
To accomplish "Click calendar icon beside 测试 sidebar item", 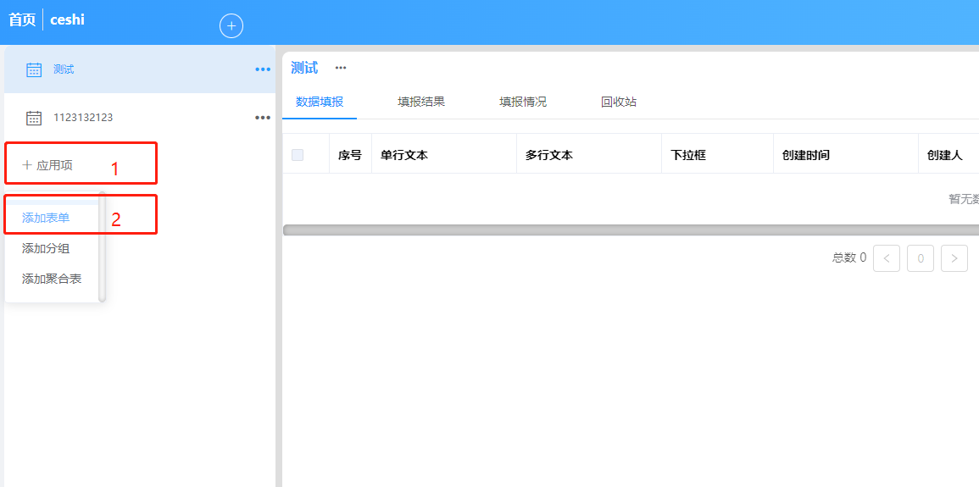I will (34, 69).
